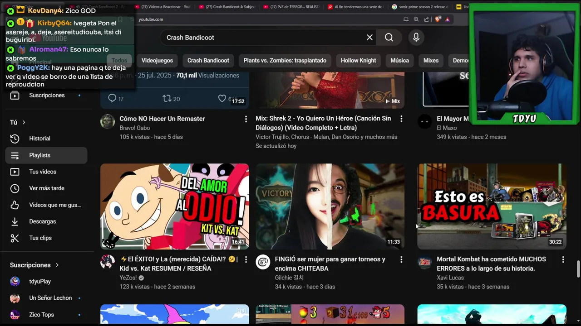Click the zoom magnifier icon in address bar
The height and width of the screenshot is (326, 581).
pos(416,19)
